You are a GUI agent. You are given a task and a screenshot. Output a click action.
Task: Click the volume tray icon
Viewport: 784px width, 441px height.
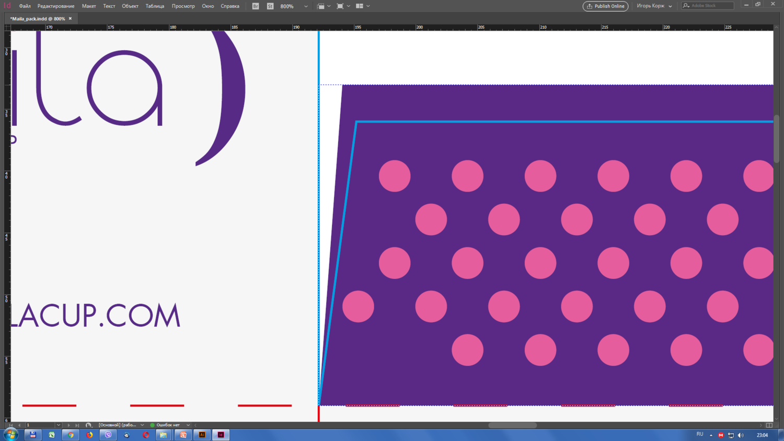tap(741, 435)
